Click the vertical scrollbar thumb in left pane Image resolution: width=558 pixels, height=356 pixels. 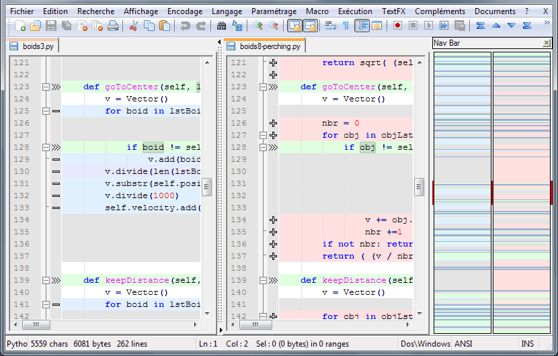click(208, 187)
